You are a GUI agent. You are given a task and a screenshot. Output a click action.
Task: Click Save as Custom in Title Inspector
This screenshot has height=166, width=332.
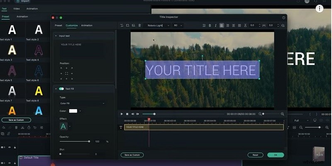click(x=132, y=155)
